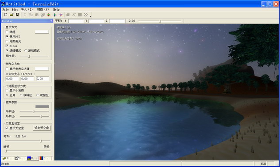Click the translate X input field

pyautogui.click(x=76, y=21)
